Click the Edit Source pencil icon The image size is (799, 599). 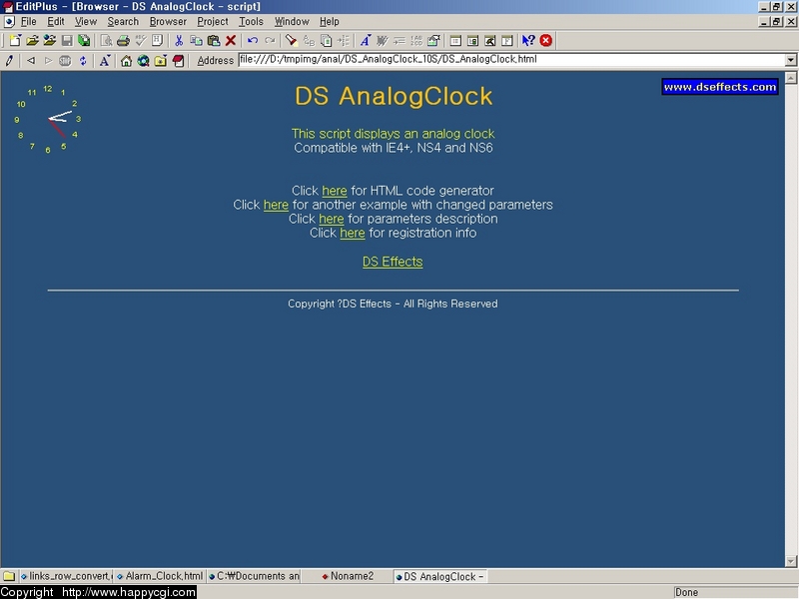[x=9, y=61]
